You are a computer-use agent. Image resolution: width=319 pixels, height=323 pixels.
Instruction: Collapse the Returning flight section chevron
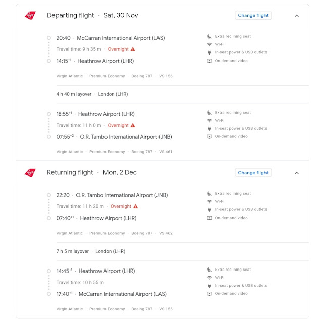(296, 172)
